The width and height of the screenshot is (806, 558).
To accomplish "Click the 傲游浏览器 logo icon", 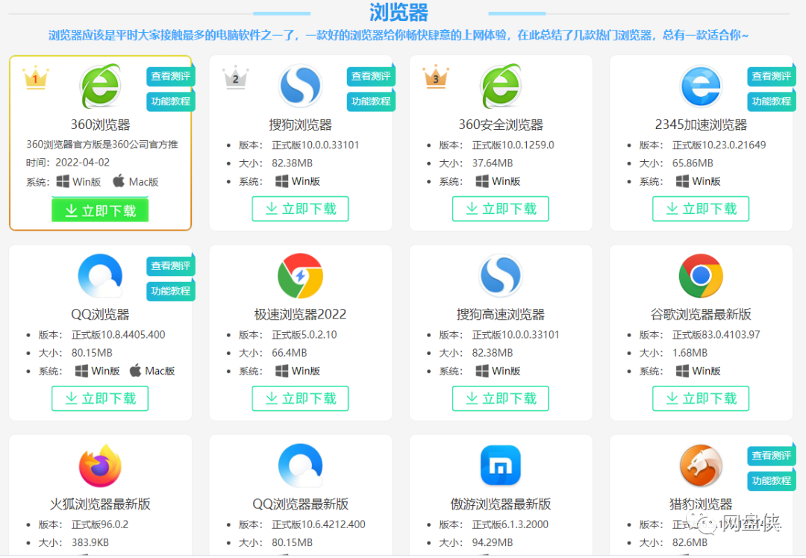I will [500, 465].
